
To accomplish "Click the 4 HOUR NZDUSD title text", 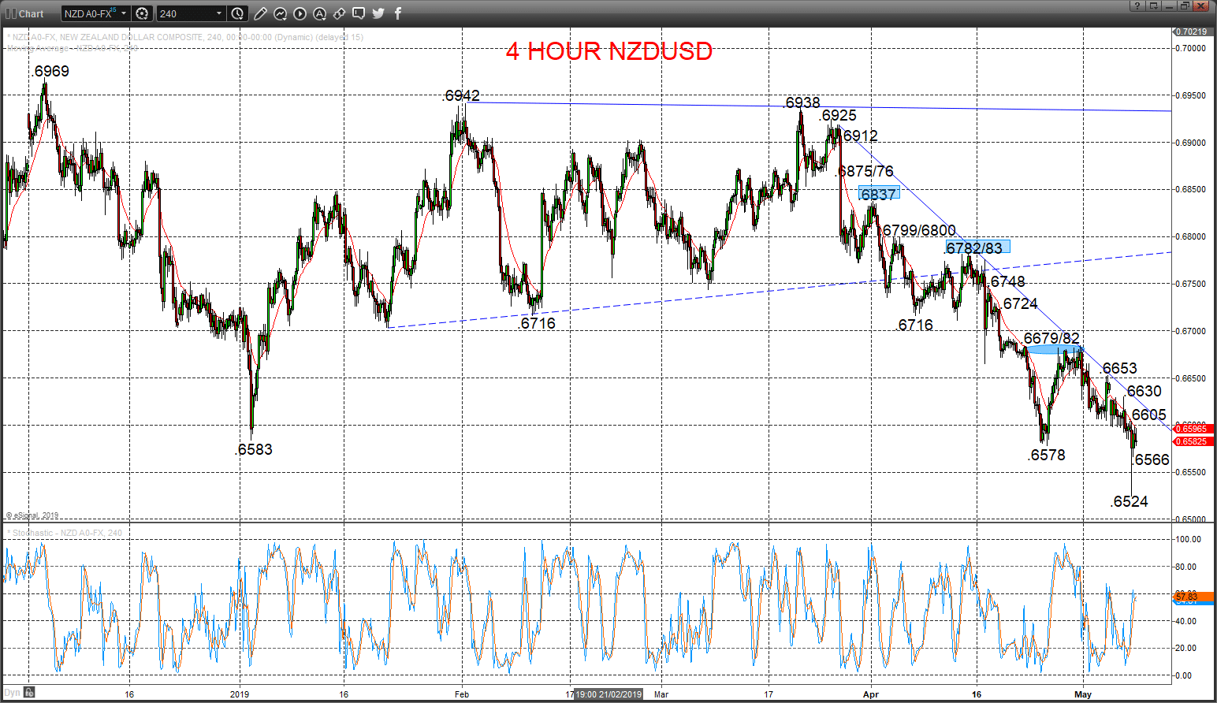I will [609, 51].
